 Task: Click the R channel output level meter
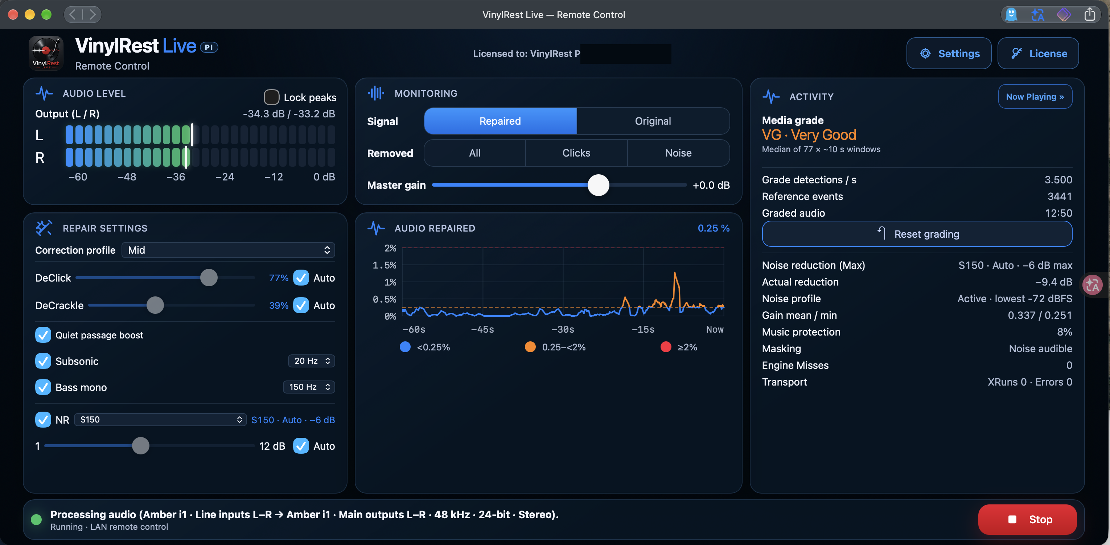click(200, 157)
